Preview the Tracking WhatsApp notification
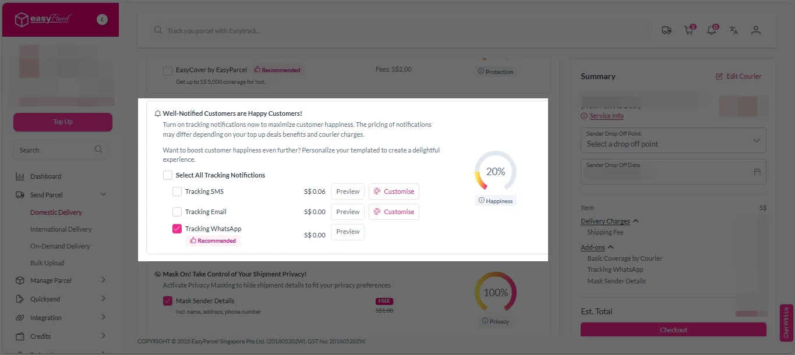The image size is (795, 355). pyautogui.click(x=348, y=232)
